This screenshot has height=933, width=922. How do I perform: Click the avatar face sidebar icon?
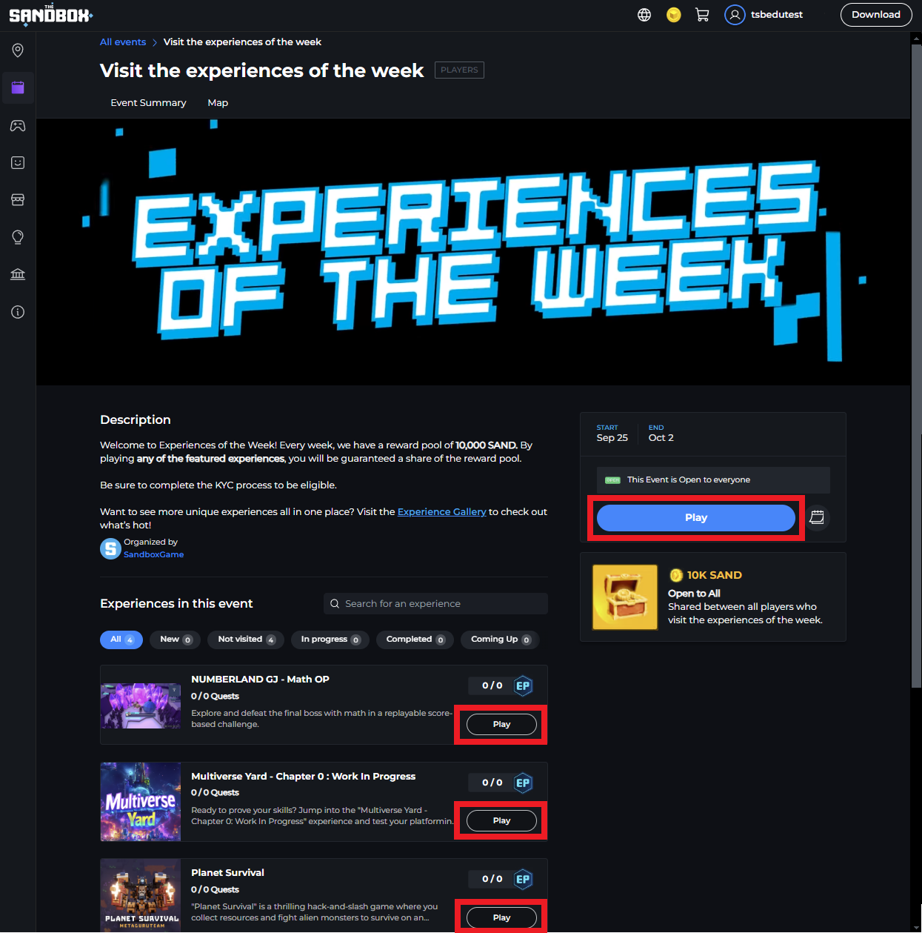coord(18,162)
